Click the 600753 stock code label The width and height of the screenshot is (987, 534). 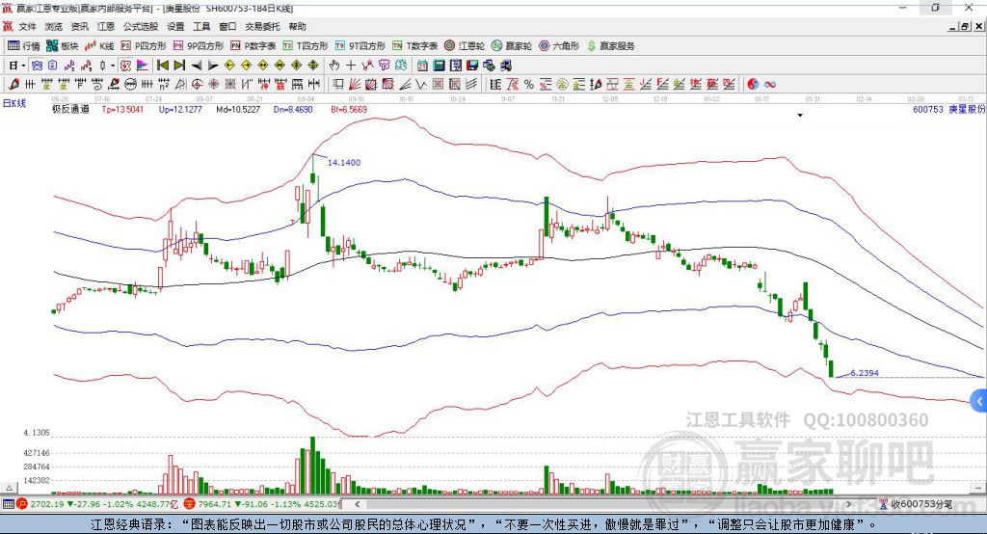click(x=928, y=109)
